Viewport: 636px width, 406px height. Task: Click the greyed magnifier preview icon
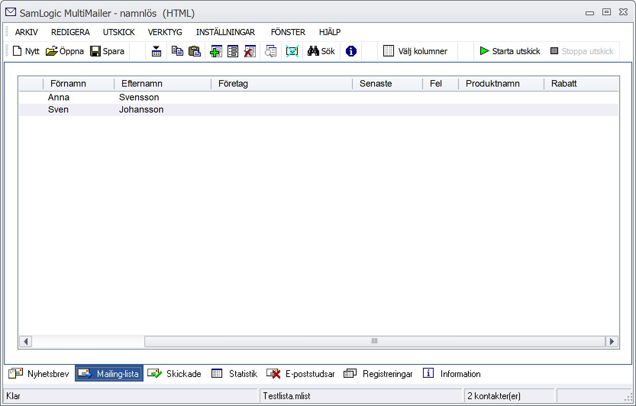(271, 51)
